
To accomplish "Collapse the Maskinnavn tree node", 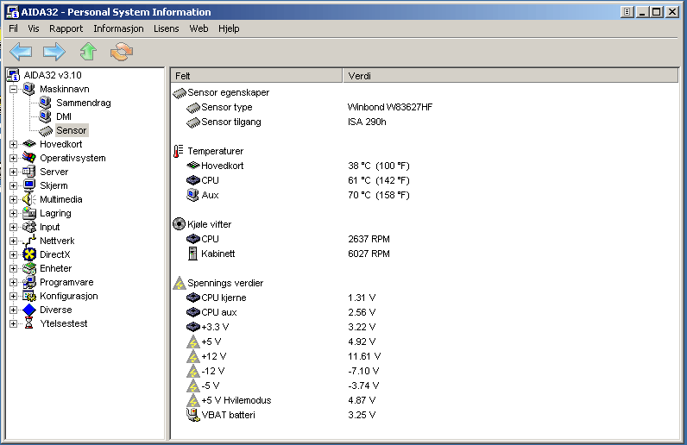I will click(x=13, y=90).
